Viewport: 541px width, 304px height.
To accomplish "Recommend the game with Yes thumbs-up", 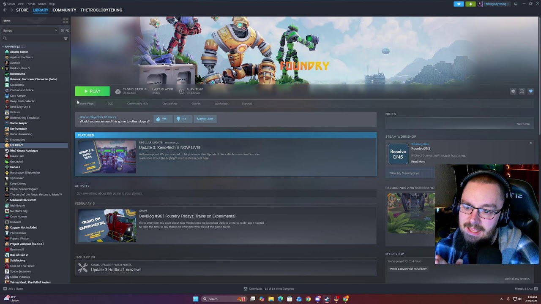I will pyautogui.click(x=163, y=119).
